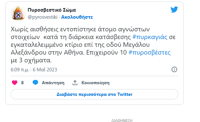Click the ΔΙΑΦΗΜΙΣΗ label below the tweet
The width and height of the screenshot is (200, 122).
click(x=122, y=120)
